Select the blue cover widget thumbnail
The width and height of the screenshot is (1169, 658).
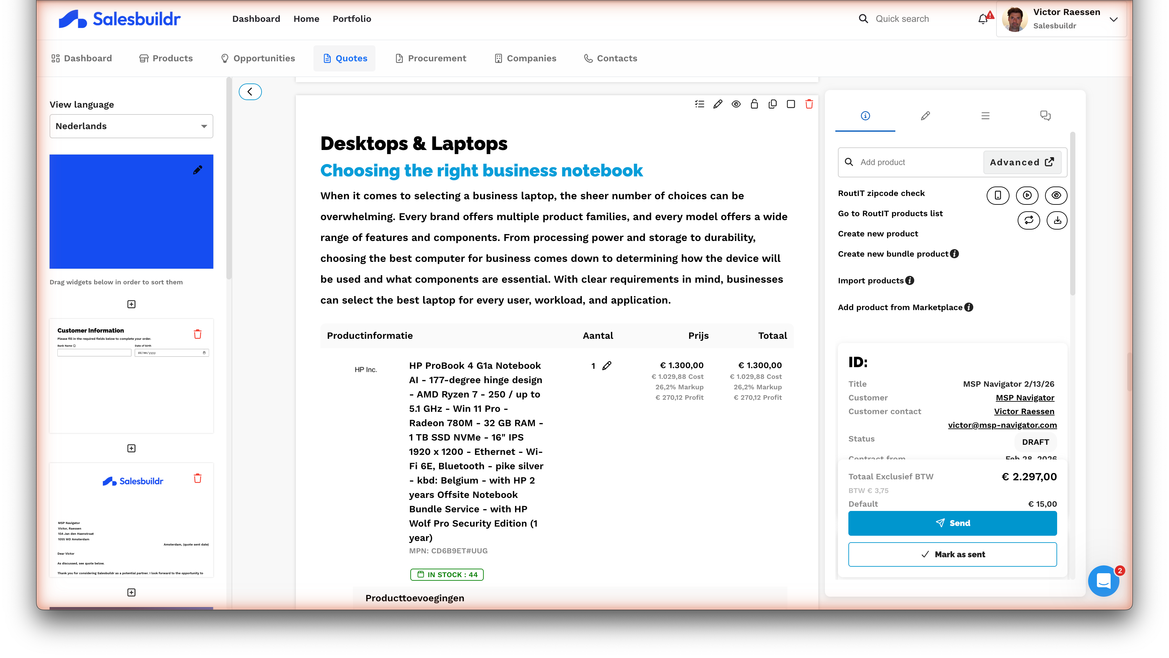[x=131, y=212]
